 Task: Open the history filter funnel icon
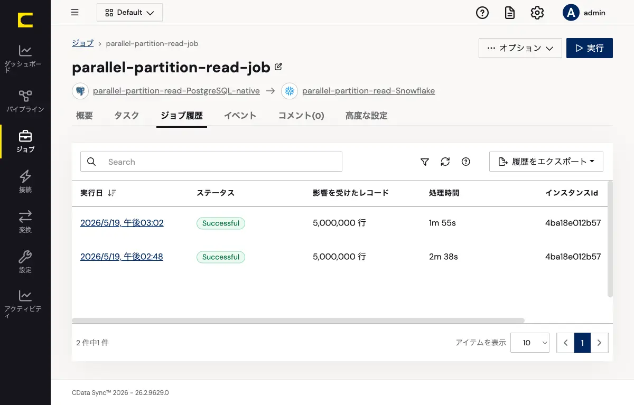coord(425,162)
